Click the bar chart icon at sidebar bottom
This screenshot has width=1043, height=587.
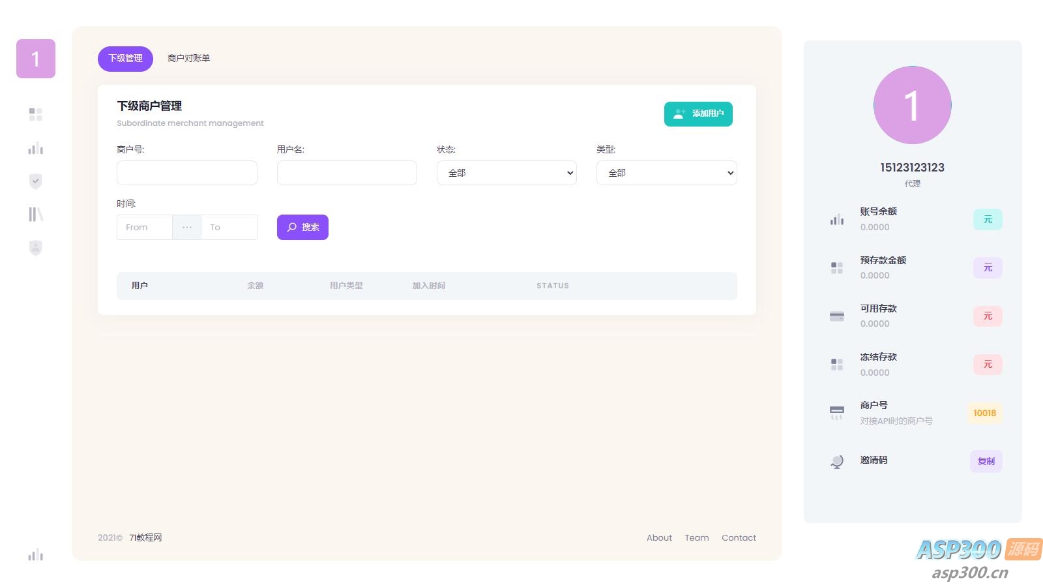click(35, 555)
